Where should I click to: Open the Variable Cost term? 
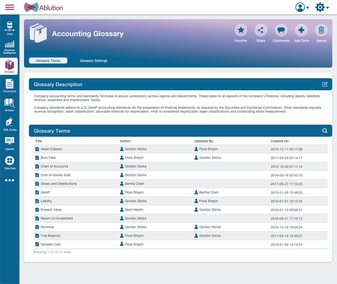pos(51,244)
